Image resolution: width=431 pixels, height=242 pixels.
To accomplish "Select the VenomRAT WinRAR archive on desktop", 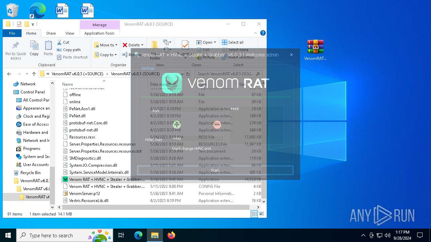I will [316, 50].
